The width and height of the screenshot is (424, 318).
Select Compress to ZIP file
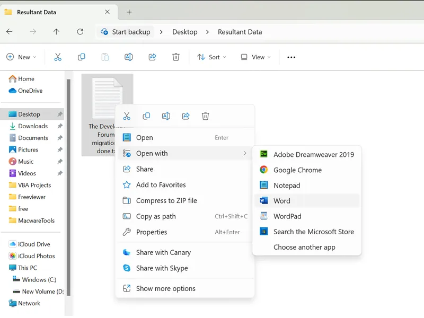click(x=166, y=200)
